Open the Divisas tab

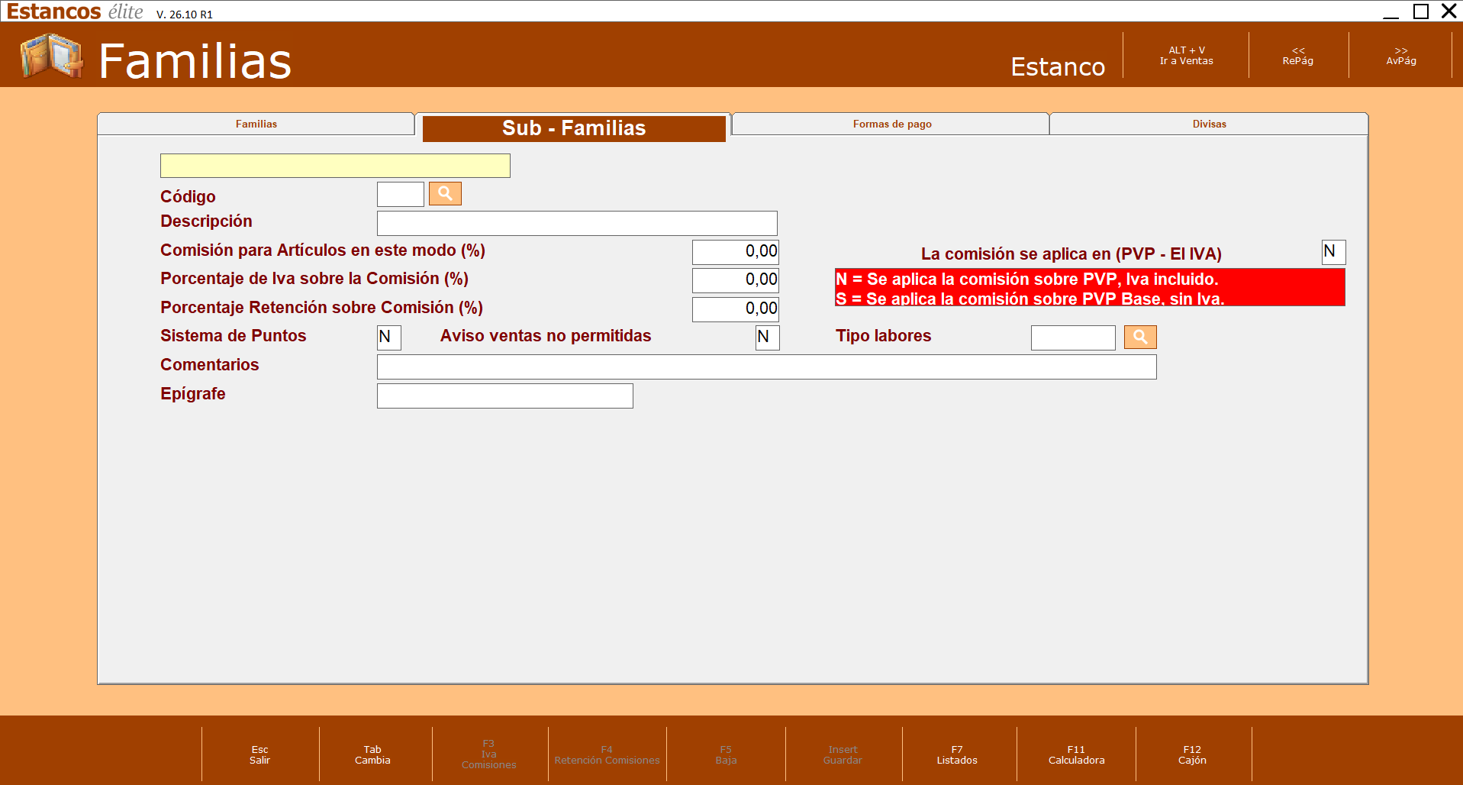[x=1210, y=124]
